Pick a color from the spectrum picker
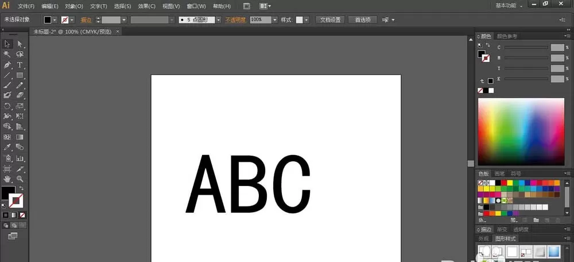Screen dimensions: 574x262 tap(521, 132)
